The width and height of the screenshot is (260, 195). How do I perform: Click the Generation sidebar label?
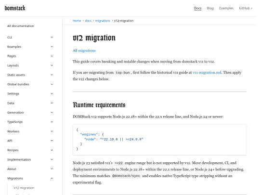(15, 112)
